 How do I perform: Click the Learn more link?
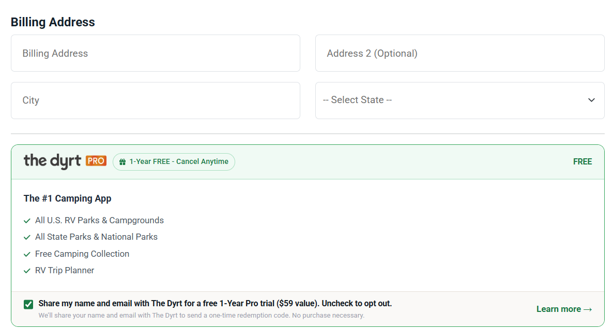[564, 309]
